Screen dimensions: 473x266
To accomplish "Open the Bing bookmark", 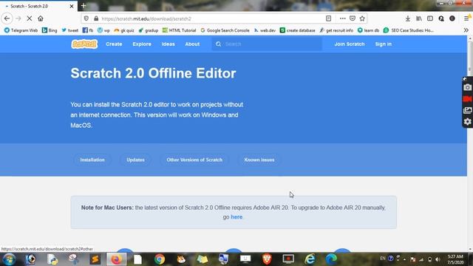I will point(50,30).
